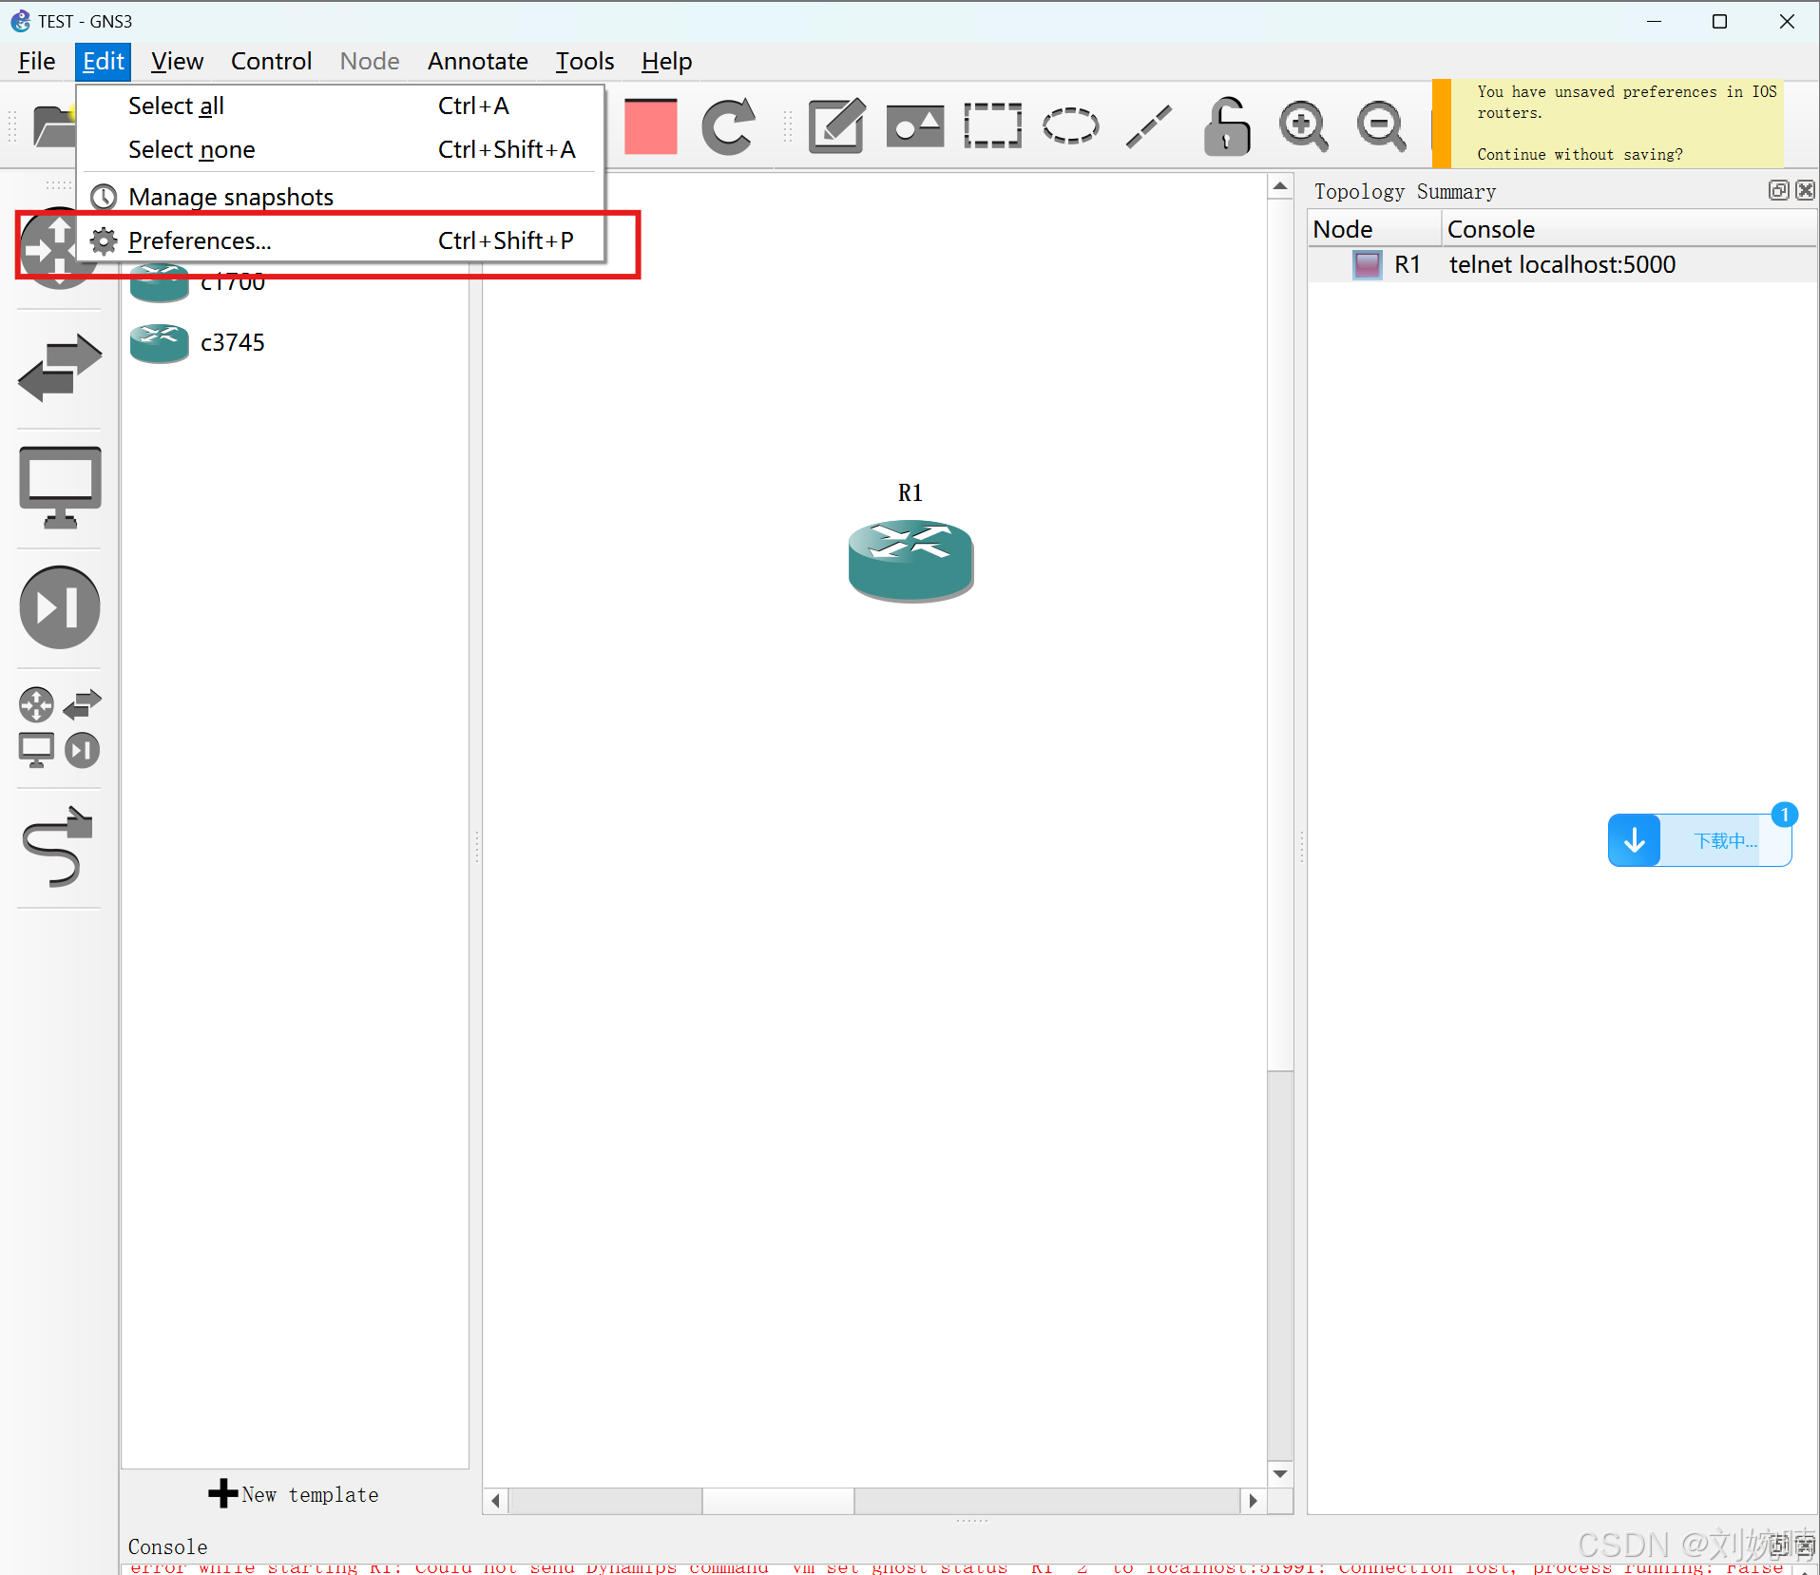Click the canvas scroll right arrow
The width and height of the screenshot is (1820, 1575).
[1253, 1501]
